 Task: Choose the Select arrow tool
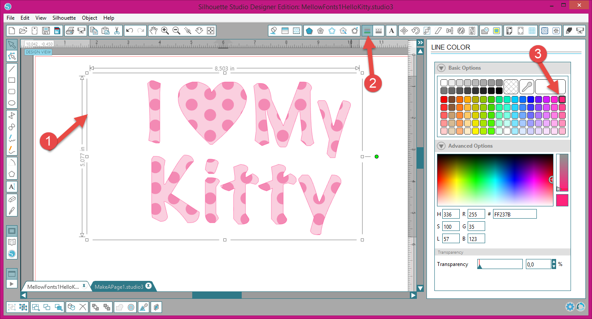(12, 45)
